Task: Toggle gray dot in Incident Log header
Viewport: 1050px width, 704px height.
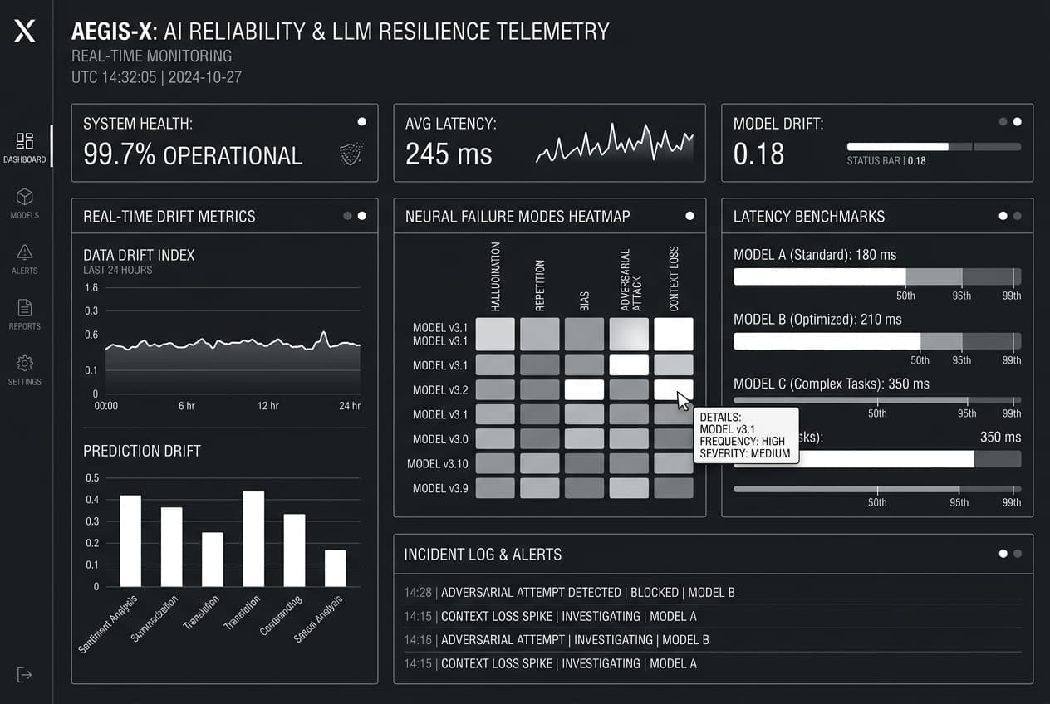Action: click(1018, 553)
